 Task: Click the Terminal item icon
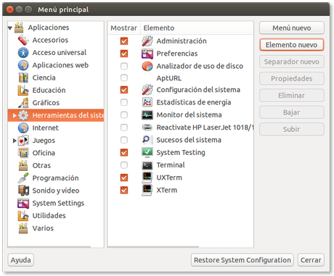click(x=147, y=165)
